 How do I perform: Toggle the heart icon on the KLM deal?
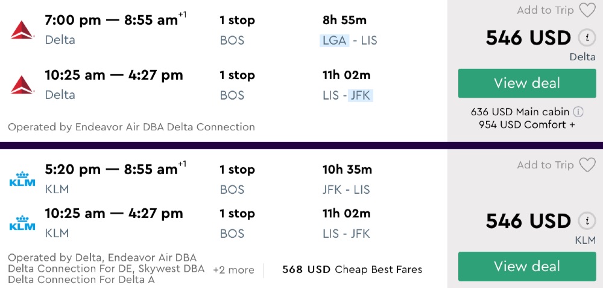pos(587,165)
